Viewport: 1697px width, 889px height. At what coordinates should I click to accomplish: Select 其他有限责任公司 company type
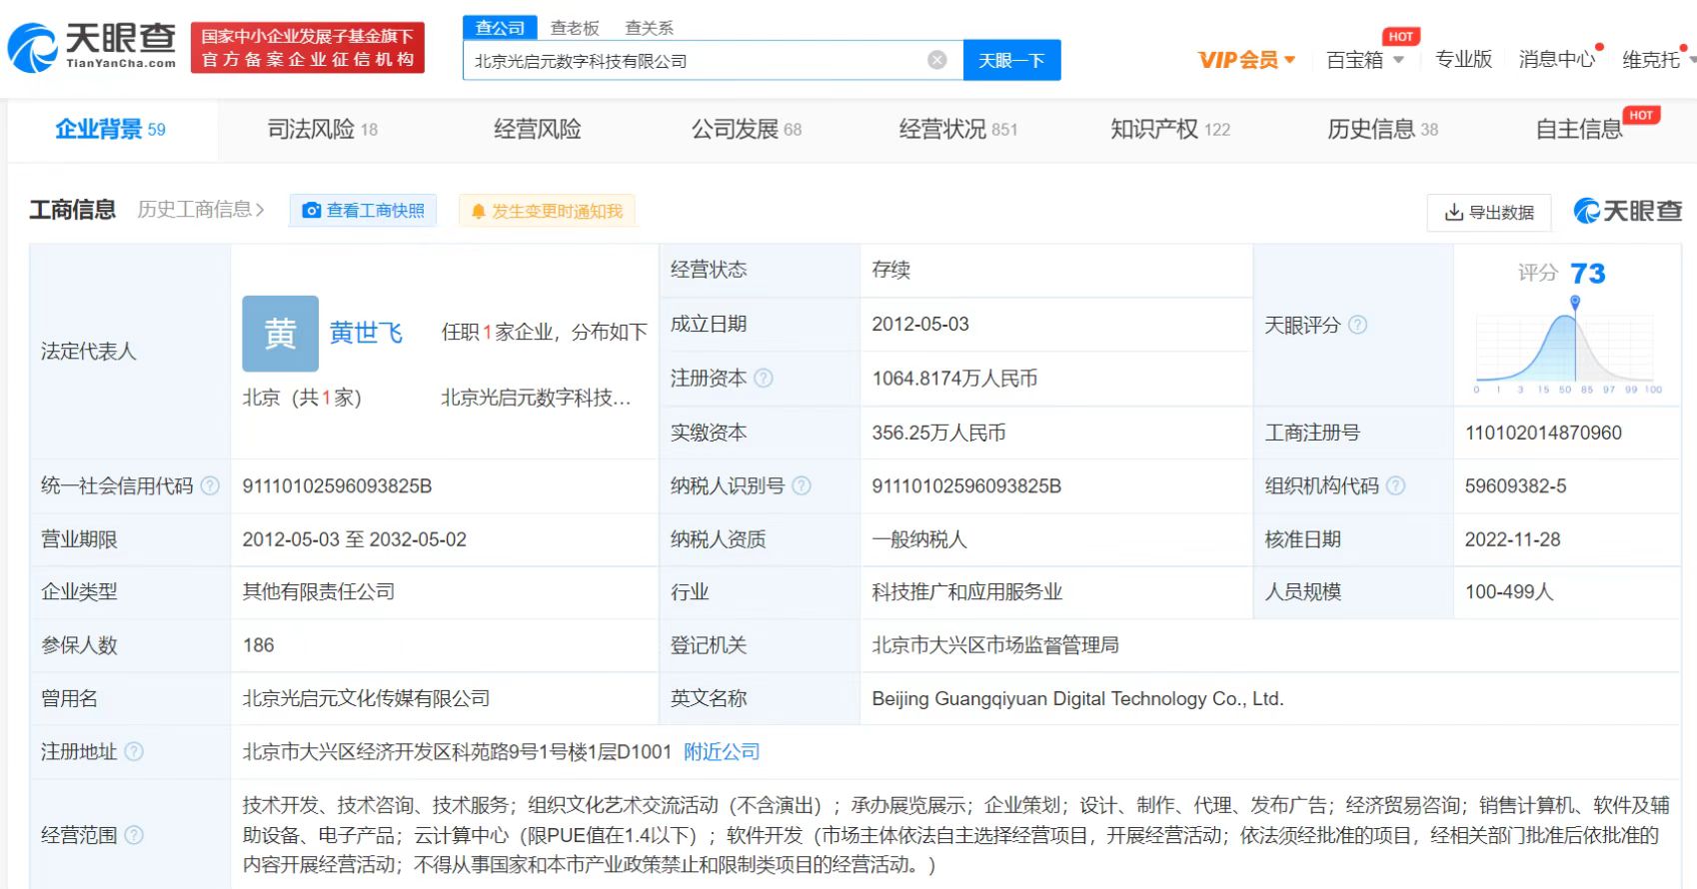click(x=318, y=591)
